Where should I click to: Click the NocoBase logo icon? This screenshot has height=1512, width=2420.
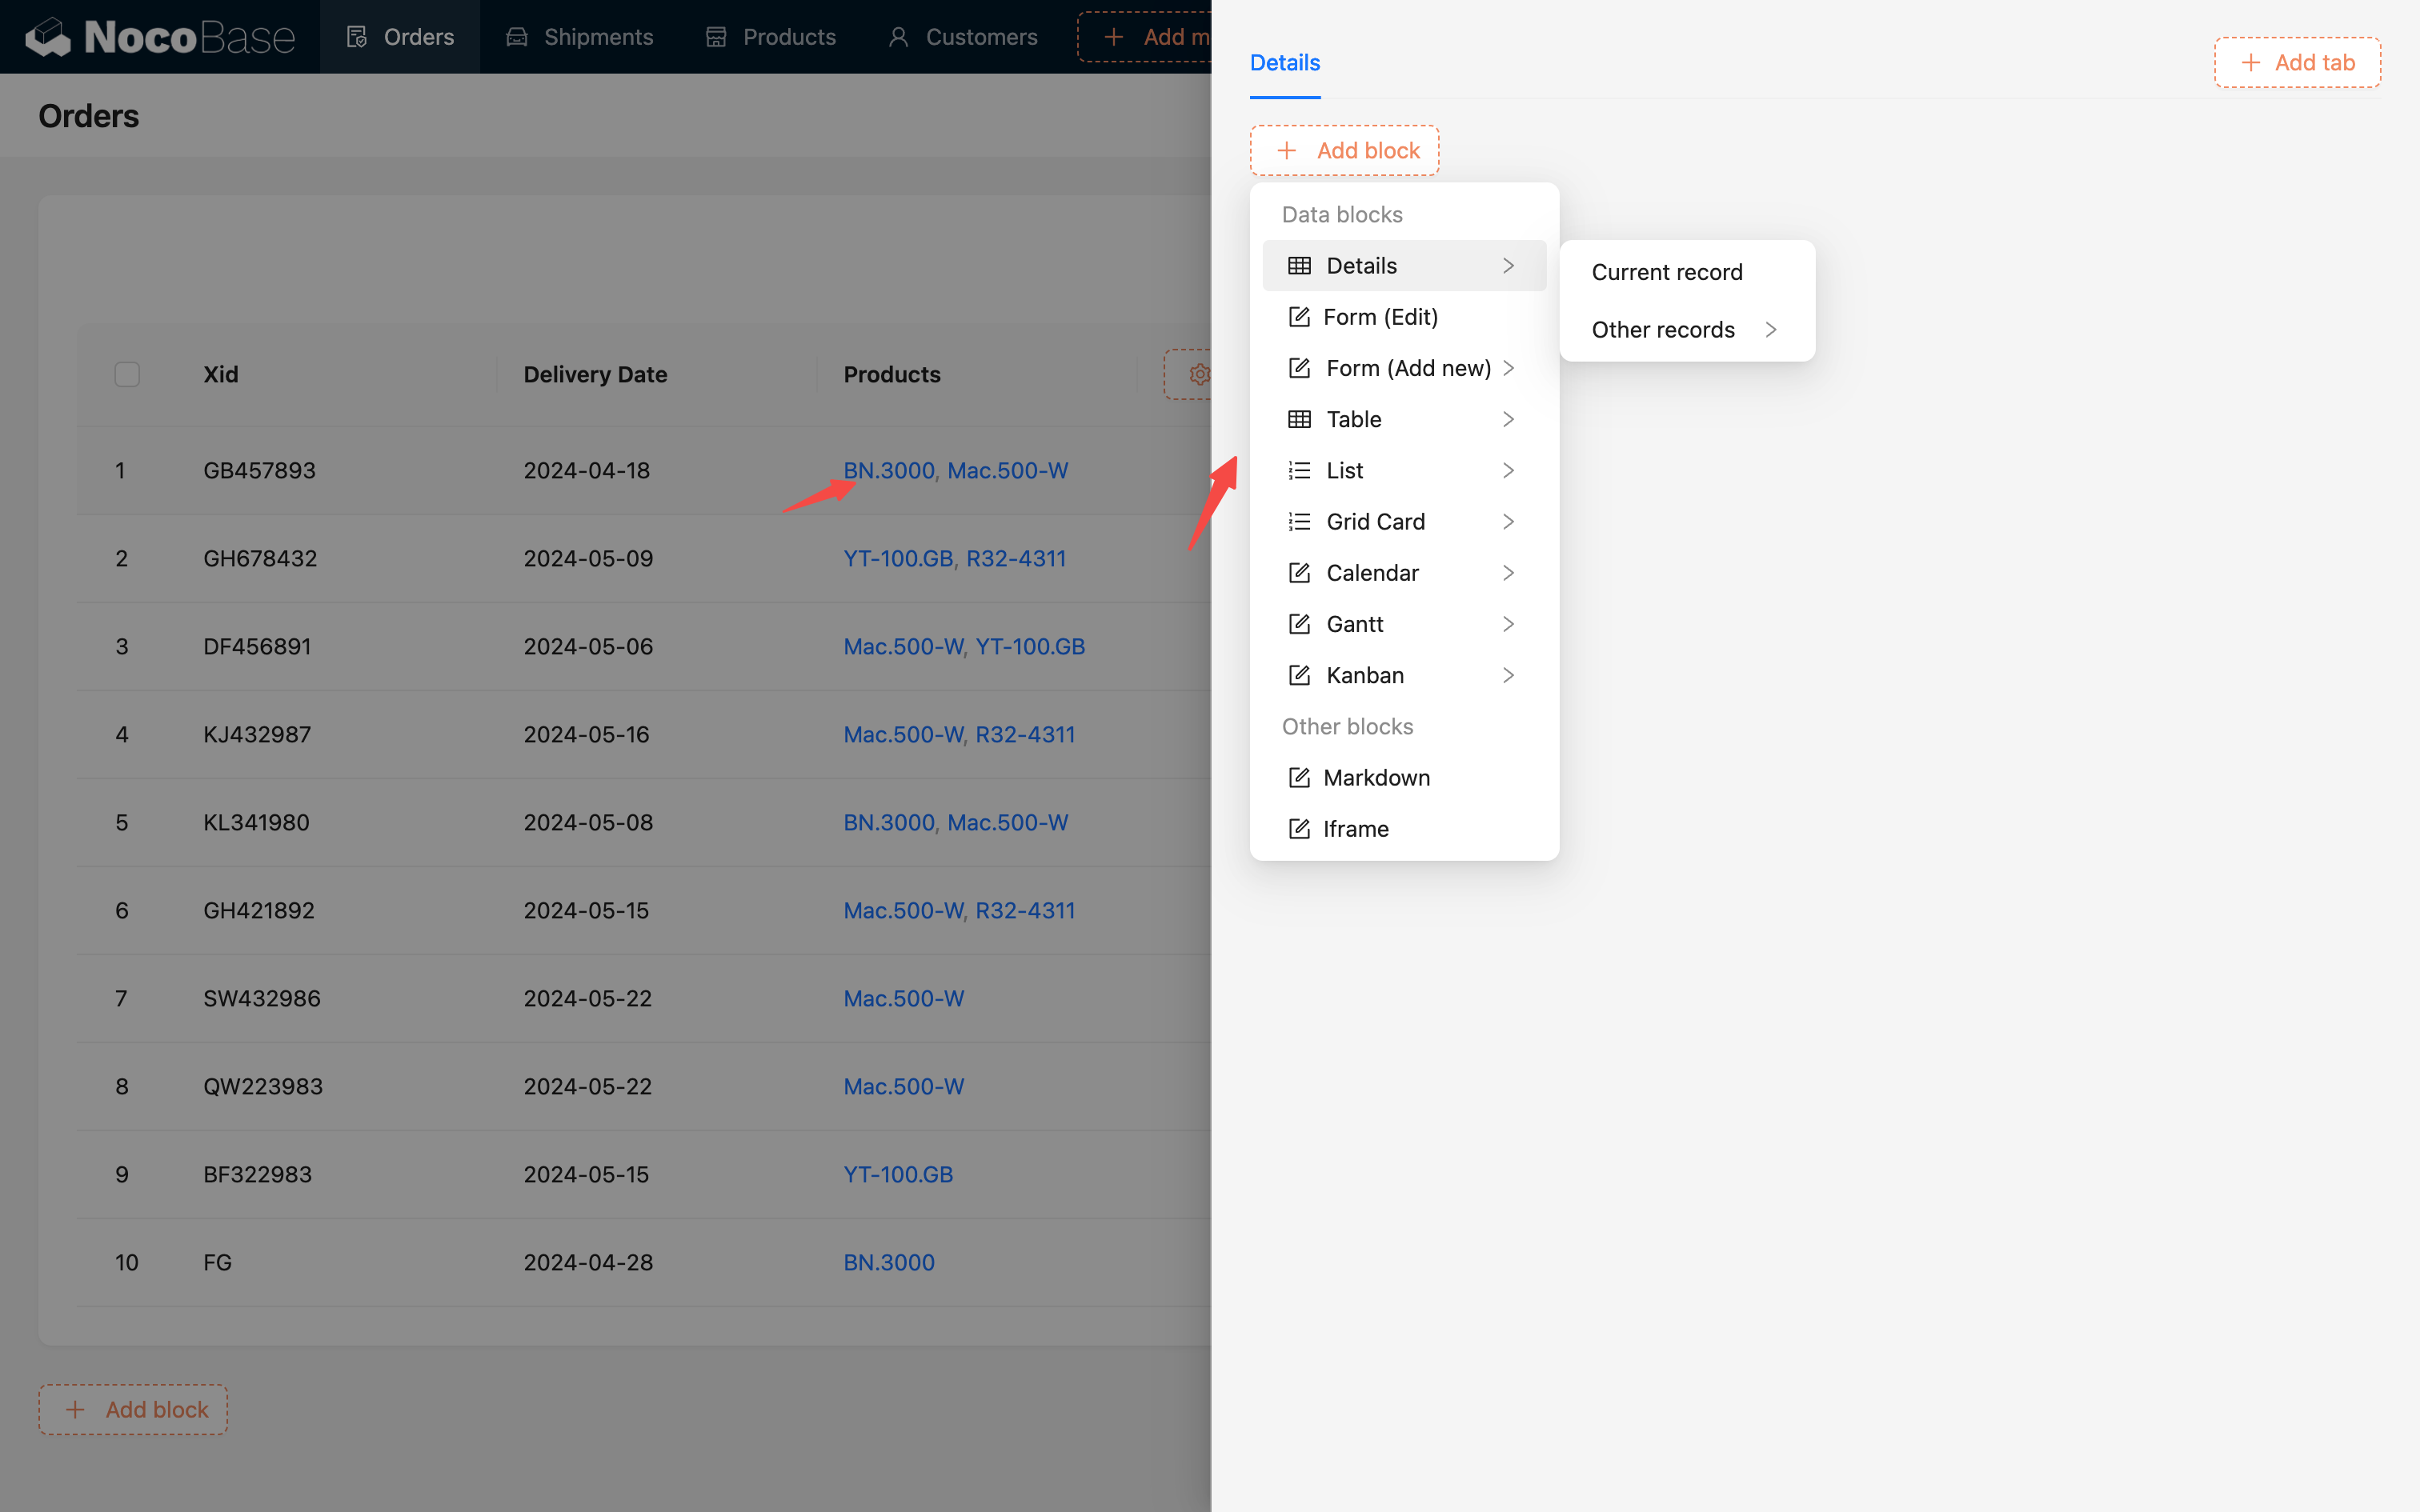click(48, 37)
